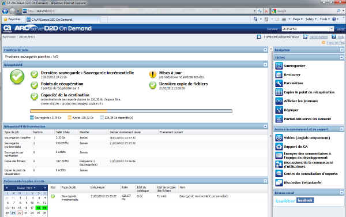Collapse the Récapitulatif panel
This screenshot has width=346, height=217.
click(265, 65)
